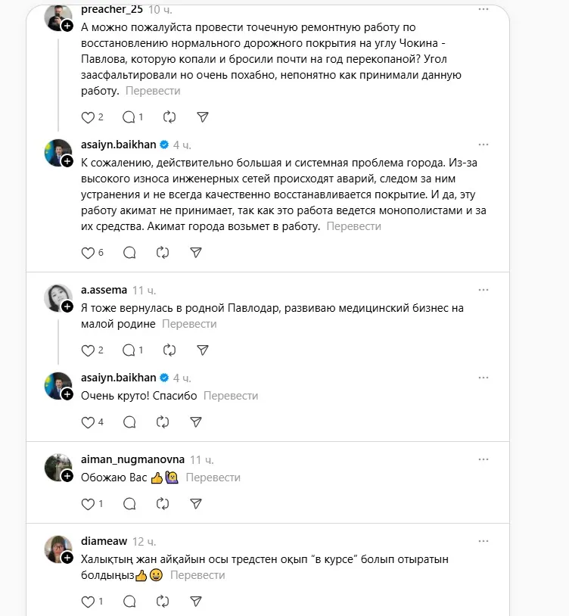This screenshot has width=569, height=616.
Task: Follow diameaw via avatar plus badge
Action: pos(67,557)
